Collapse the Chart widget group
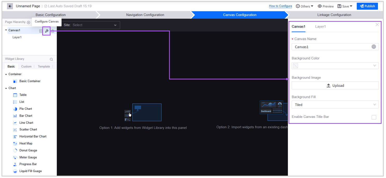This screenshot has height=178, width=386. (6, 88)
